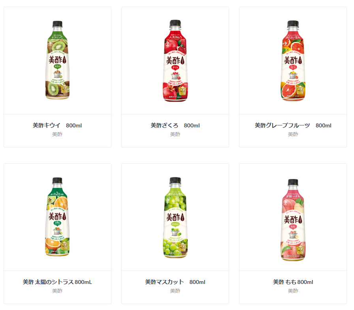Click the 美酢 もも 800ml title
The image size is (354, 310).
[x=293, y=282]
